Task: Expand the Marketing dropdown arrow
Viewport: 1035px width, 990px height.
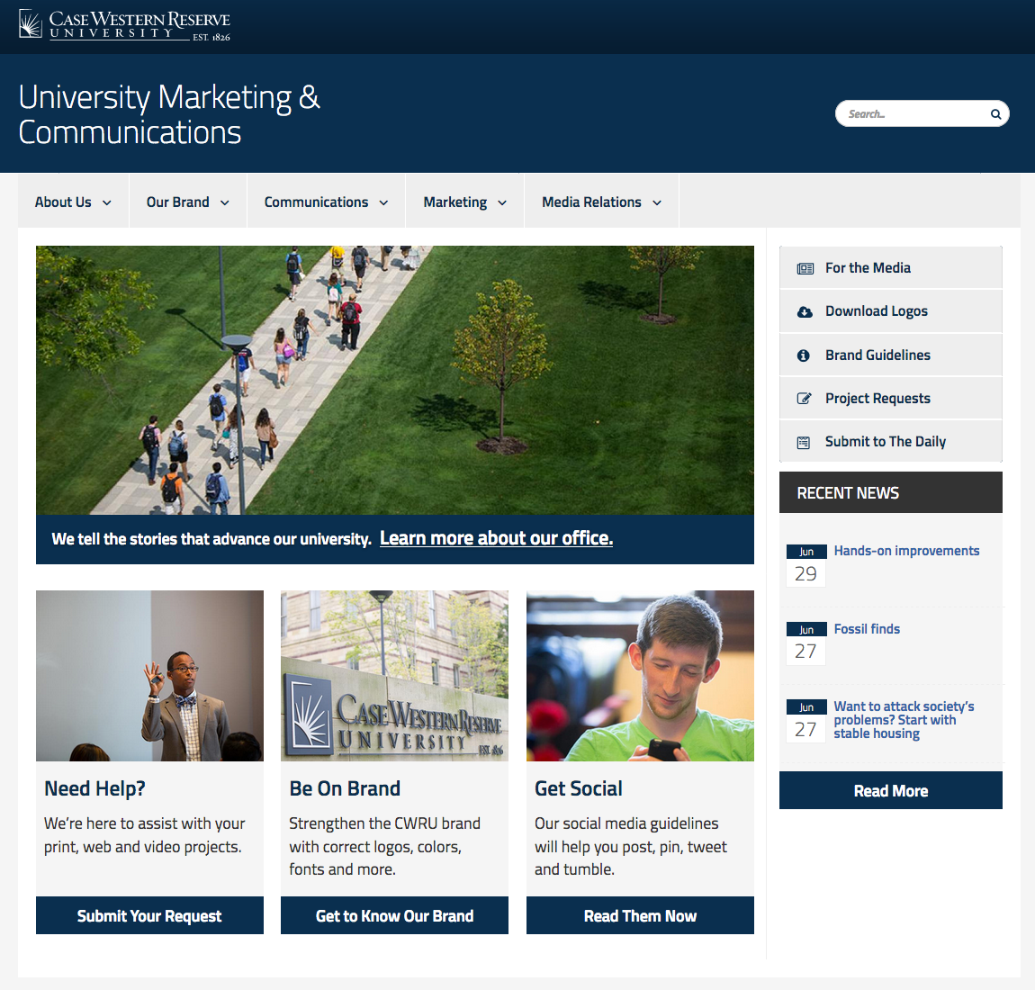Action: [x=502, y=203]
